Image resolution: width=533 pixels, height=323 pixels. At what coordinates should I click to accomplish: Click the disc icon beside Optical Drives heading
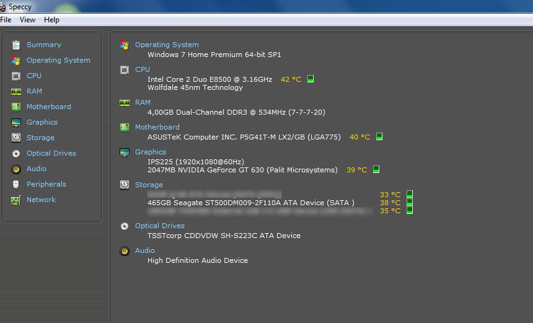point(125,226)
